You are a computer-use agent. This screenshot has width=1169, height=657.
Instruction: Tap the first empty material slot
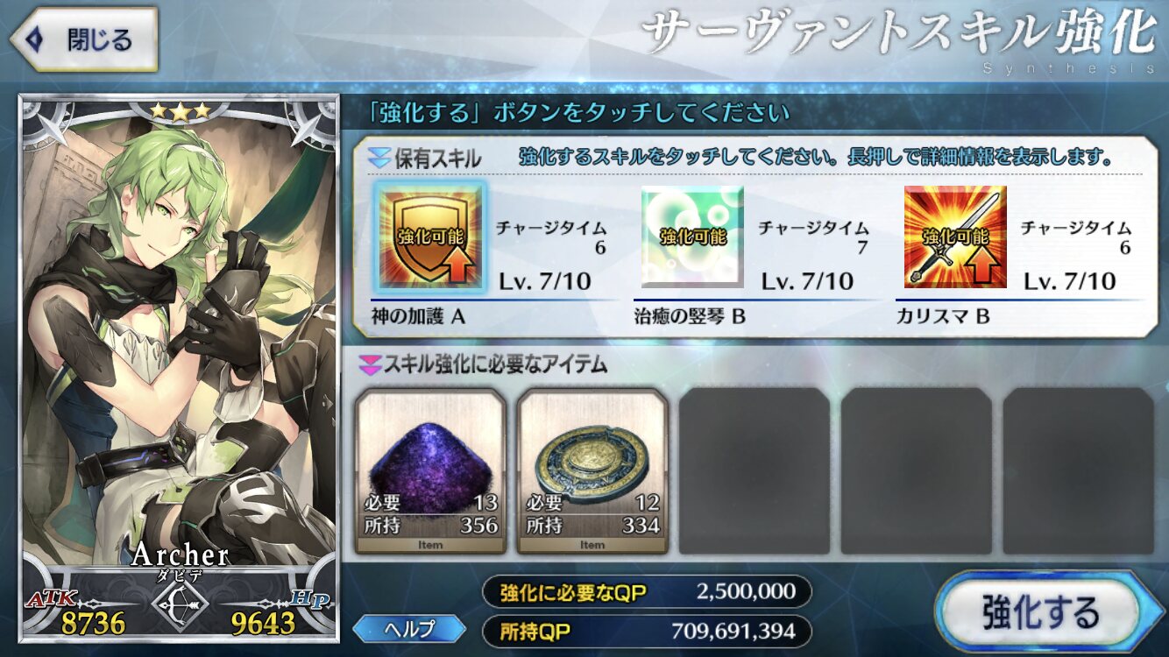pyautogui.click(x=755, y=471)
